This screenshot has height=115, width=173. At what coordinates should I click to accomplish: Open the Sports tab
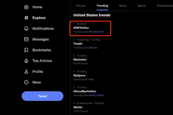coord(142,6)
